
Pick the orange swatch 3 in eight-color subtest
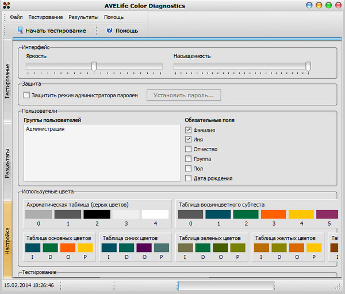pyautogui.click(x=273, y=214)
